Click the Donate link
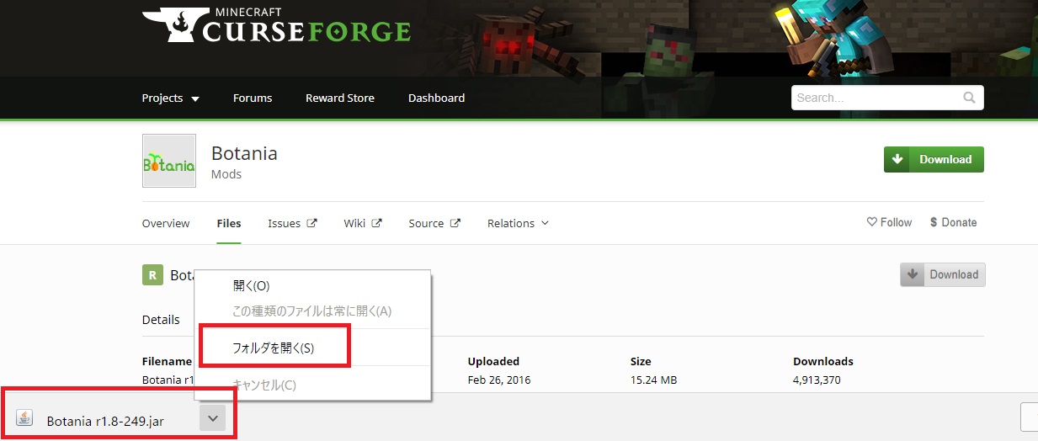 pos(953,222)
